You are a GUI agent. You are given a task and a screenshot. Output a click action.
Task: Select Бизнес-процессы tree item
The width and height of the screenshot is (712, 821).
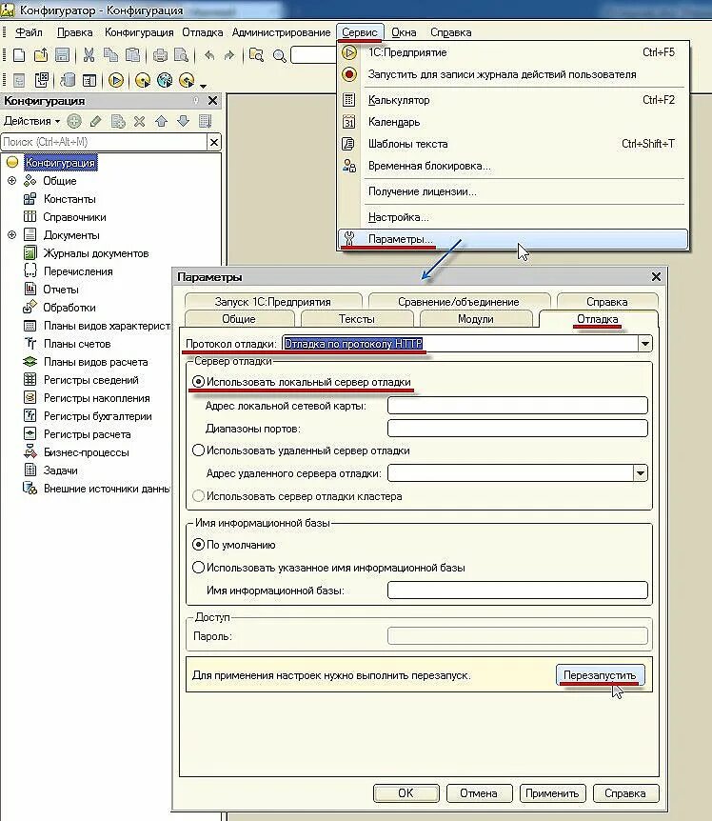[x=87, y=452]
